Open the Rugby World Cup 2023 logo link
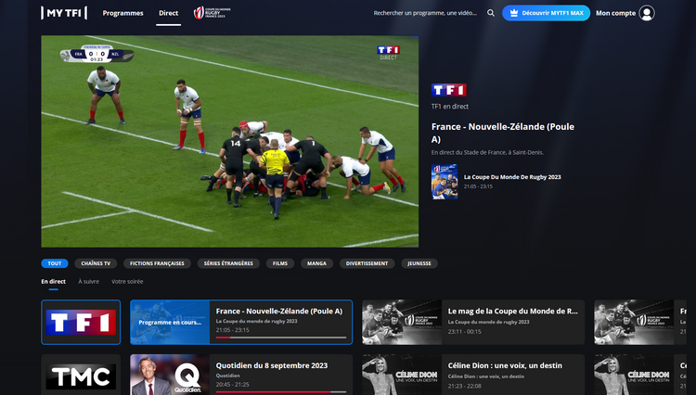Screen dimensions: 696x395 pyautogui.click(x=213, y=13)
